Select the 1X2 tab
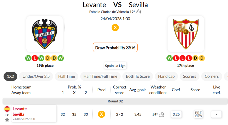 point(10,76)
